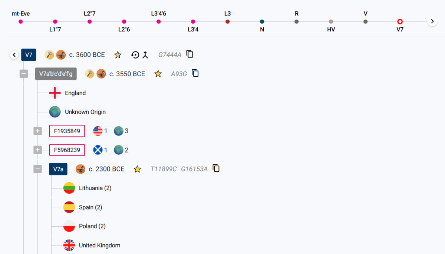
Task: Copy the A93G mutation to the clipboard
Action: point(195,73)
